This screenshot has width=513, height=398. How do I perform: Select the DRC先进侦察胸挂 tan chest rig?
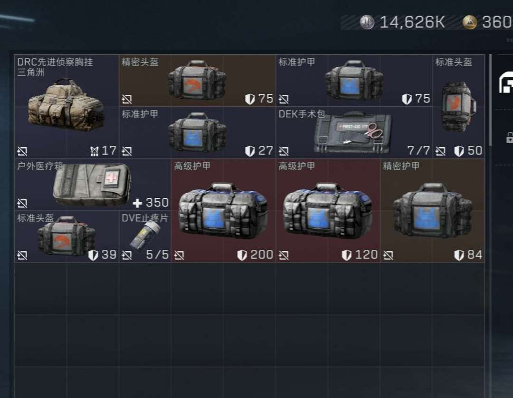tap(66, 106)
